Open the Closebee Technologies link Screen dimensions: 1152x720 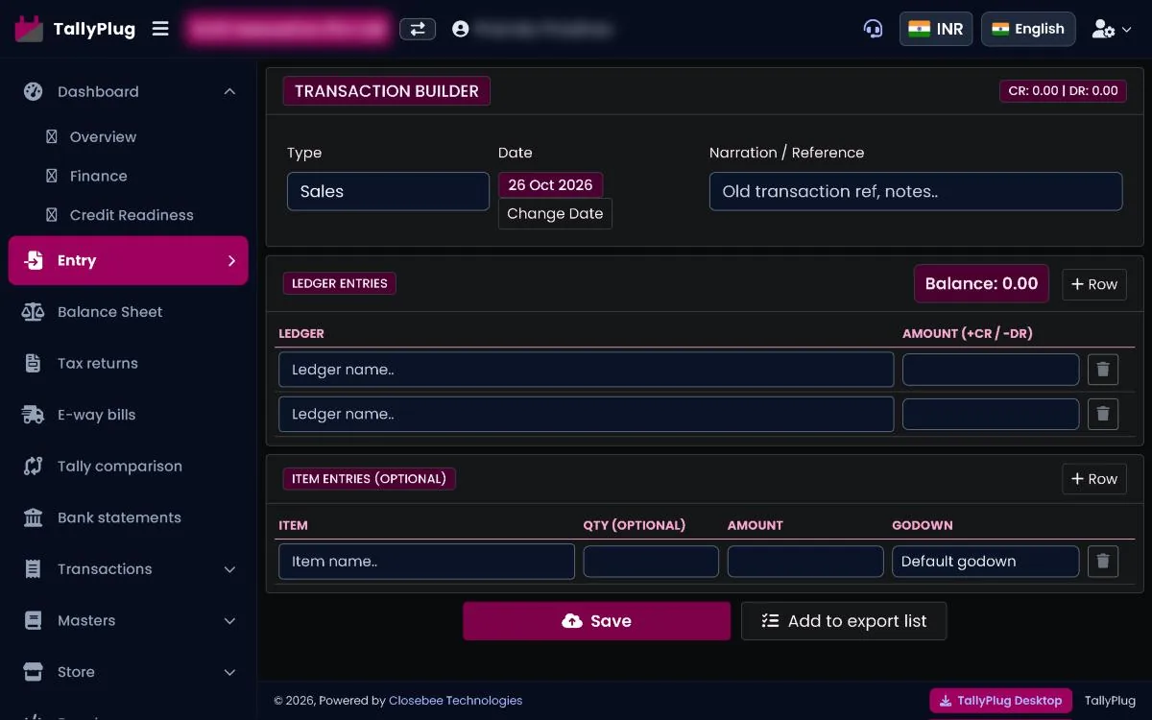pos(456,701)
